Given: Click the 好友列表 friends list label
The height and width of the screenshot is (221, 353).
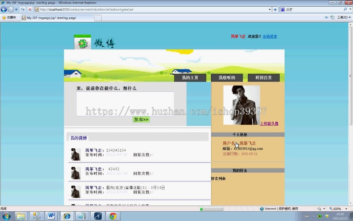Looking at the screenshot, I should pos(218,179).
